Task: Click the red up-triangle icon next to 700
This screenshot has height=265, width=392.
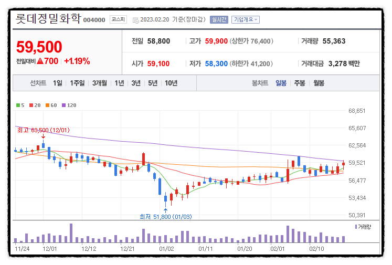Action: click(x=40, y=61)
